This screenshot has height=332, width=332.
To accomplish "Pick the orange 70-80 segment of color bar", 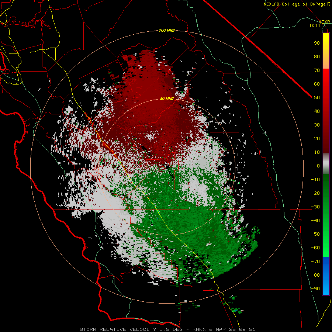I will (x=326, y=63).
